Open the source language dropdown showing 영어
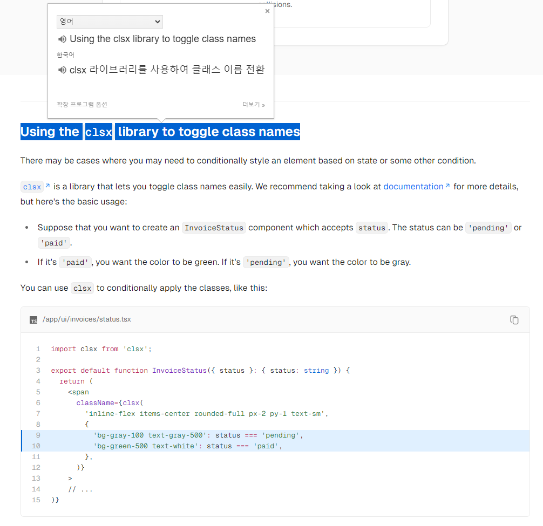 [110, 22]
